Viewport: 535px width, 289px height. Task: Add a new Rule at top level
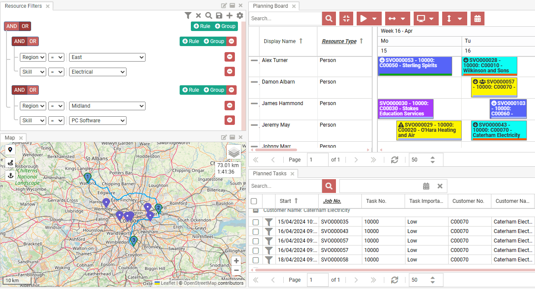coord(202,26)
